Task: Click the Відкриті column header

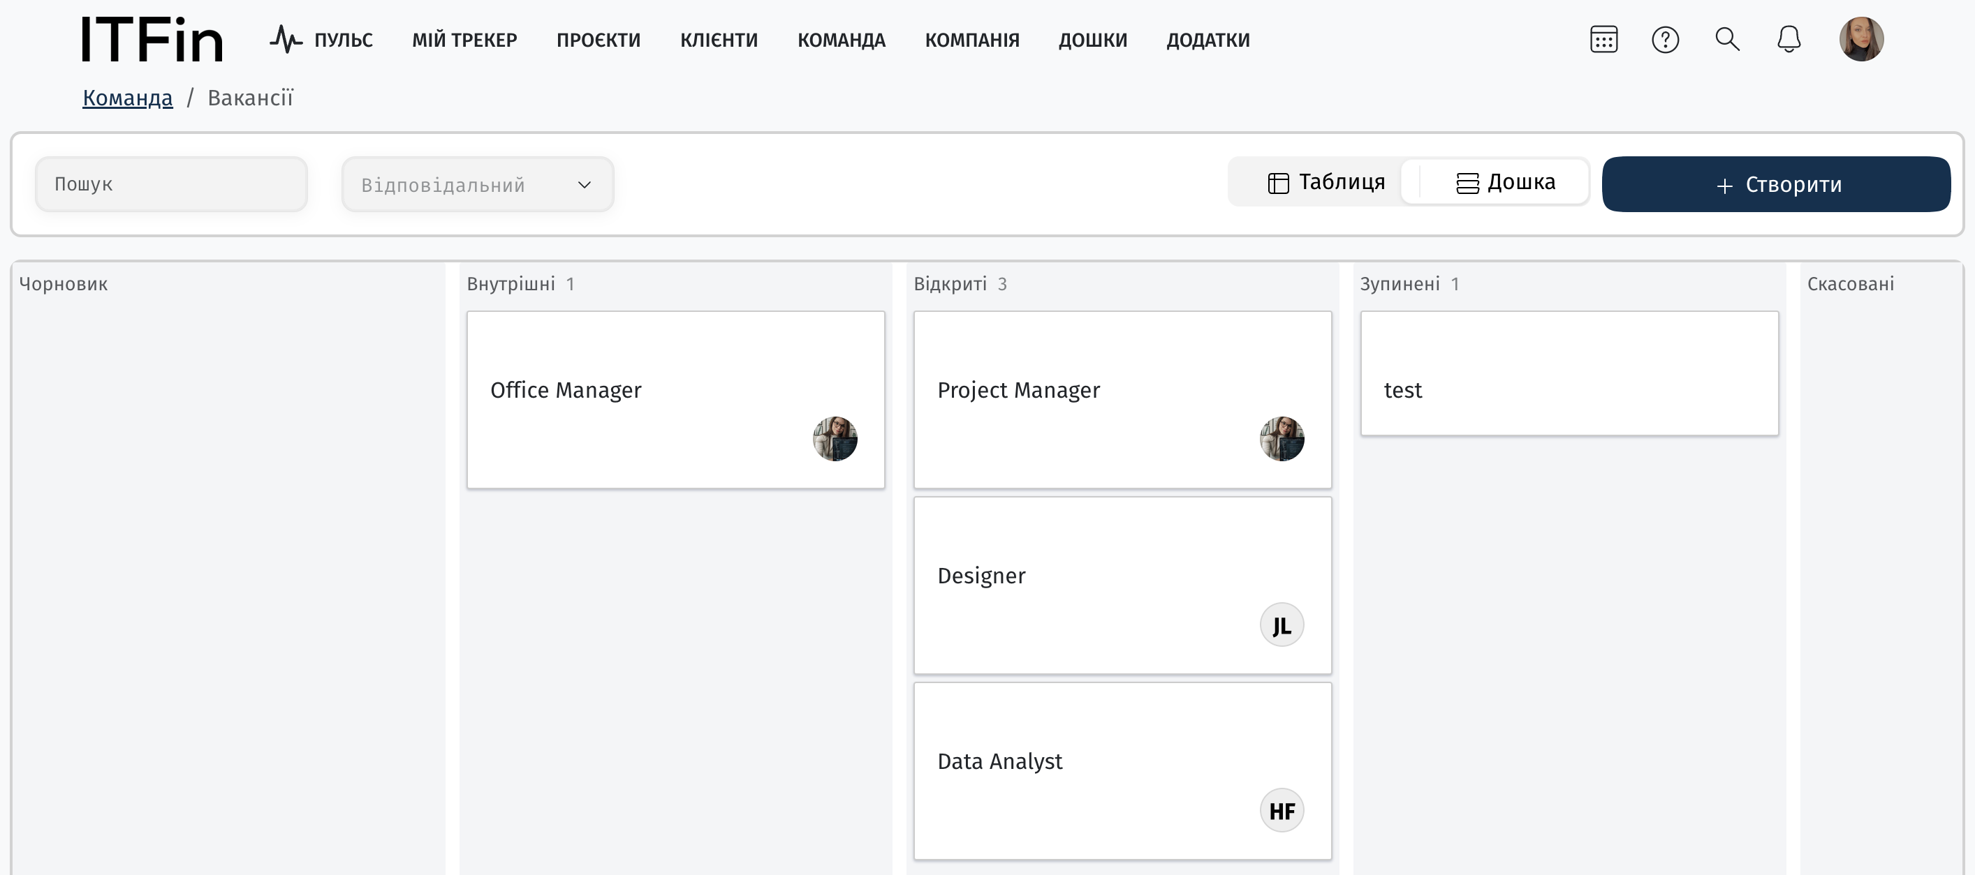Action: (950, 284)
